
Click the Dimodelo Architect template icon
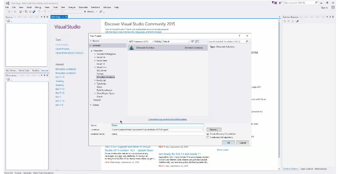[x=131, y=48]
